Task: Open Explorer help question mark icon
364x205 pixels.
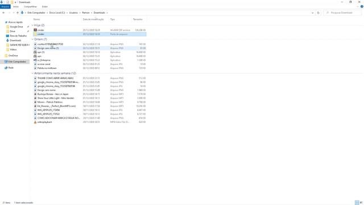Action: tap(362, 6)
